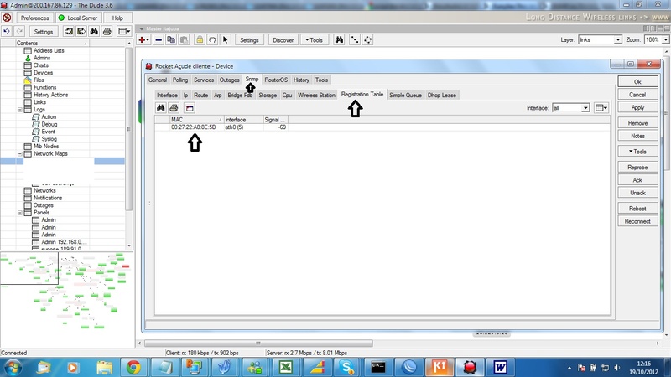The image size is (671, 377).
Task: Click the Ok button
Action: (x=637, y=81)
